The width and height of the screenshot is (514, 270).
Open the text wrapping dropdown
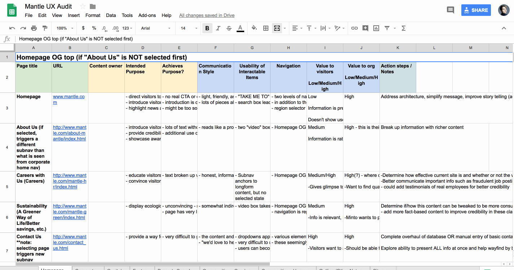point(325,28)
